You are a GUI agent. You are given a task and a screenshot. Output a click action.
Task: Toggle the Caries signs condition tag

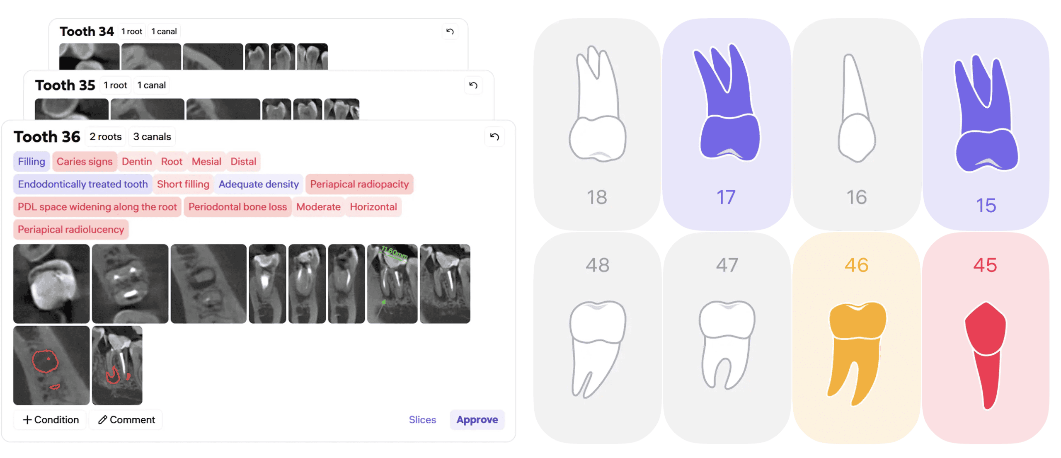point(84,162)
